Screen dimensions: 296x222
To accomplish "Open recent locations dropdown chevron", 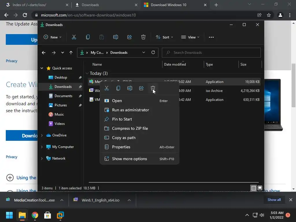I will pyautogui.click(x=62, y=53).
